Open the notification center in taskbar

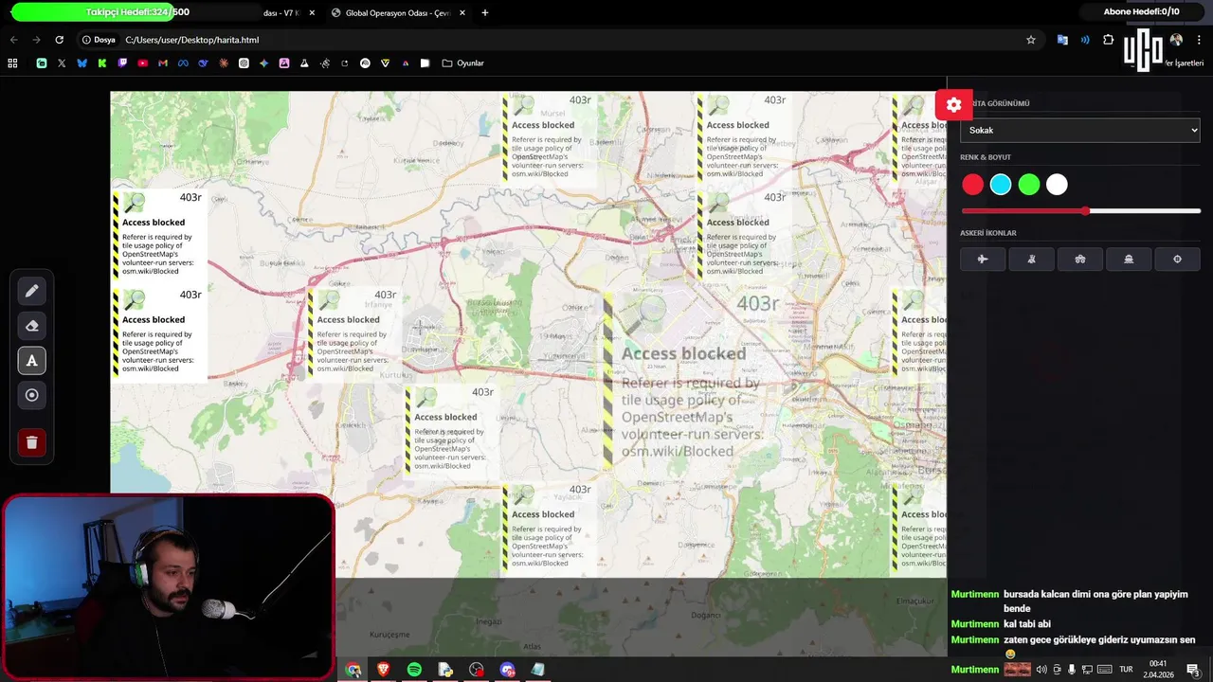click(x=1193, y=670)
